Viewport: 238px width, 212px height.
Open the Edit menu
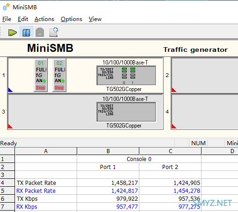click(x=23, y=19)
